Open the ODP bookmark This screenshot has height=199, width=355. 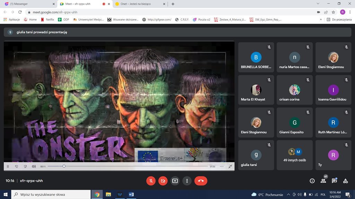[63, 20]
